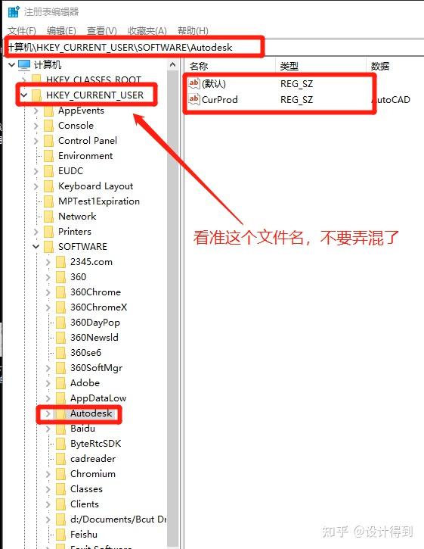This screenshot has width=424, height=549.
Task: Select the AppDataLow key label
Action: [x=98, y=398]
